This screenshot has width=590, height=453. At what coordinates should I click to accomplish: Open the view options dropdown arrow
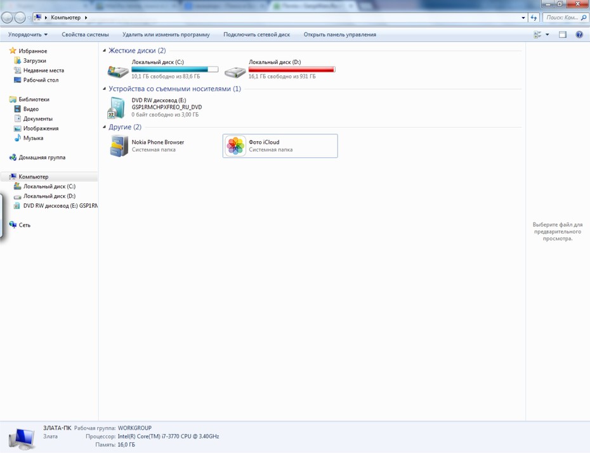547,35
